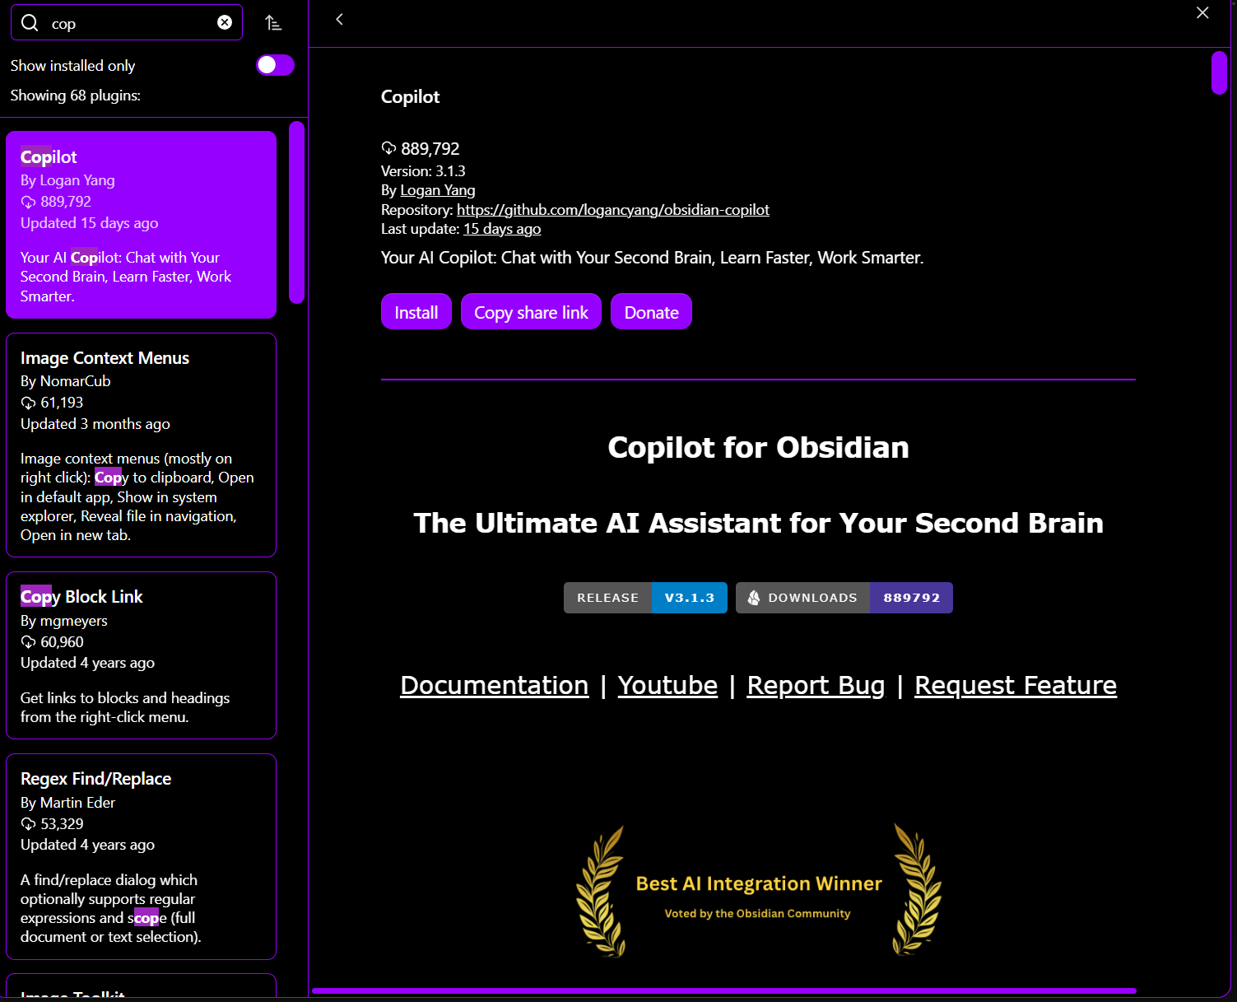Clear the plugin search text
The image size is (1237, 1002).
[225, 22]
